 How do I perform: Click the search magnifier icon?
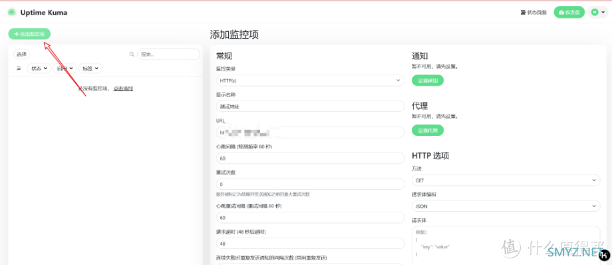pyautogui.click(x=132, y=55)
